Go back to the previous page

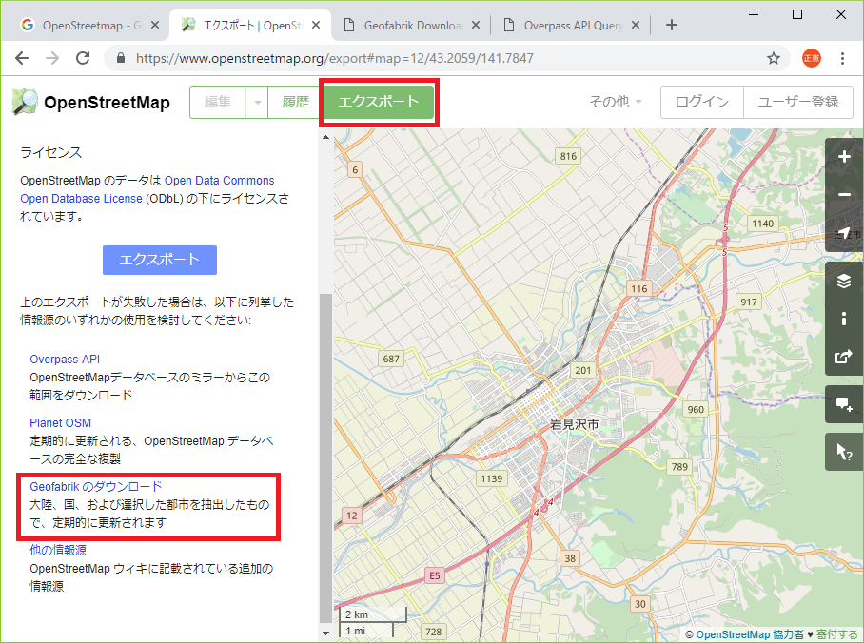click(22, 58)
